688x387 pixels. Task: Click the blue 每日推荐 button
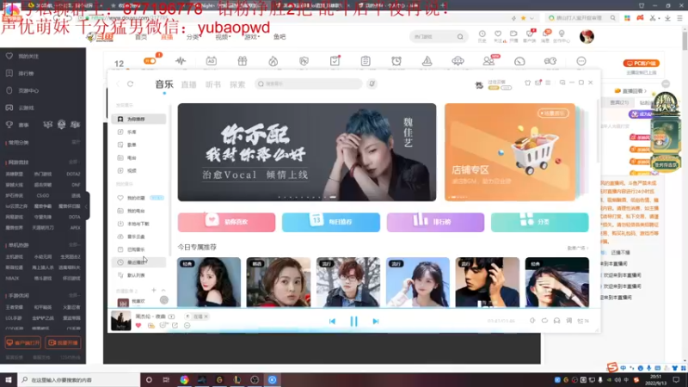331,222
